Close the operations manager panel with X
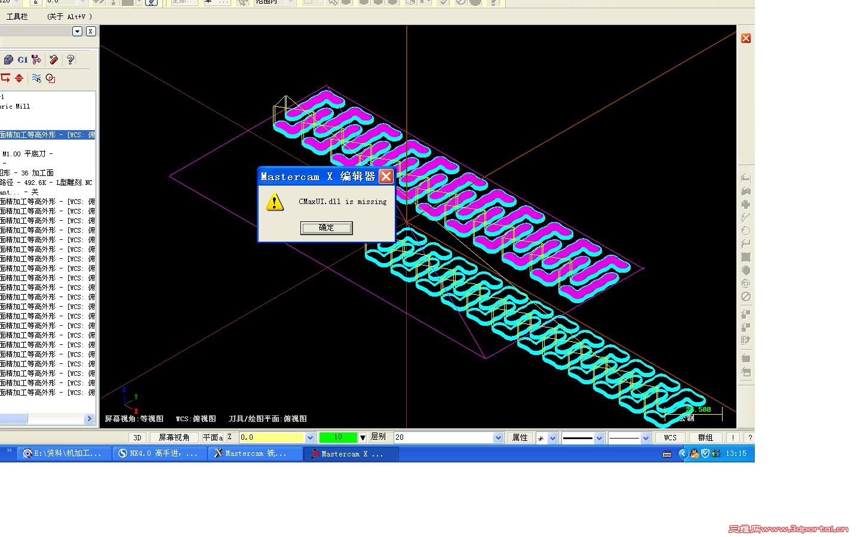860x537 pixels. pyautogui.click(x=91, y=32)
